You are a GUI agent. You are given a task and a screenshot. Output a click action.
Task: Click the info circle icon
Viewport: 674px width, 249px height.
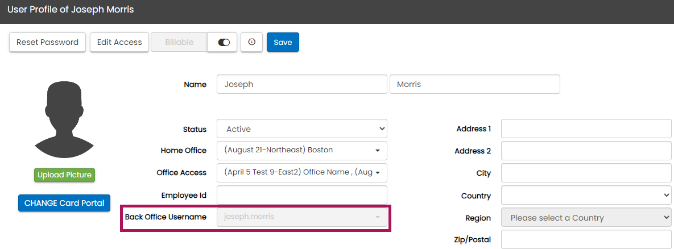[251, 42]
